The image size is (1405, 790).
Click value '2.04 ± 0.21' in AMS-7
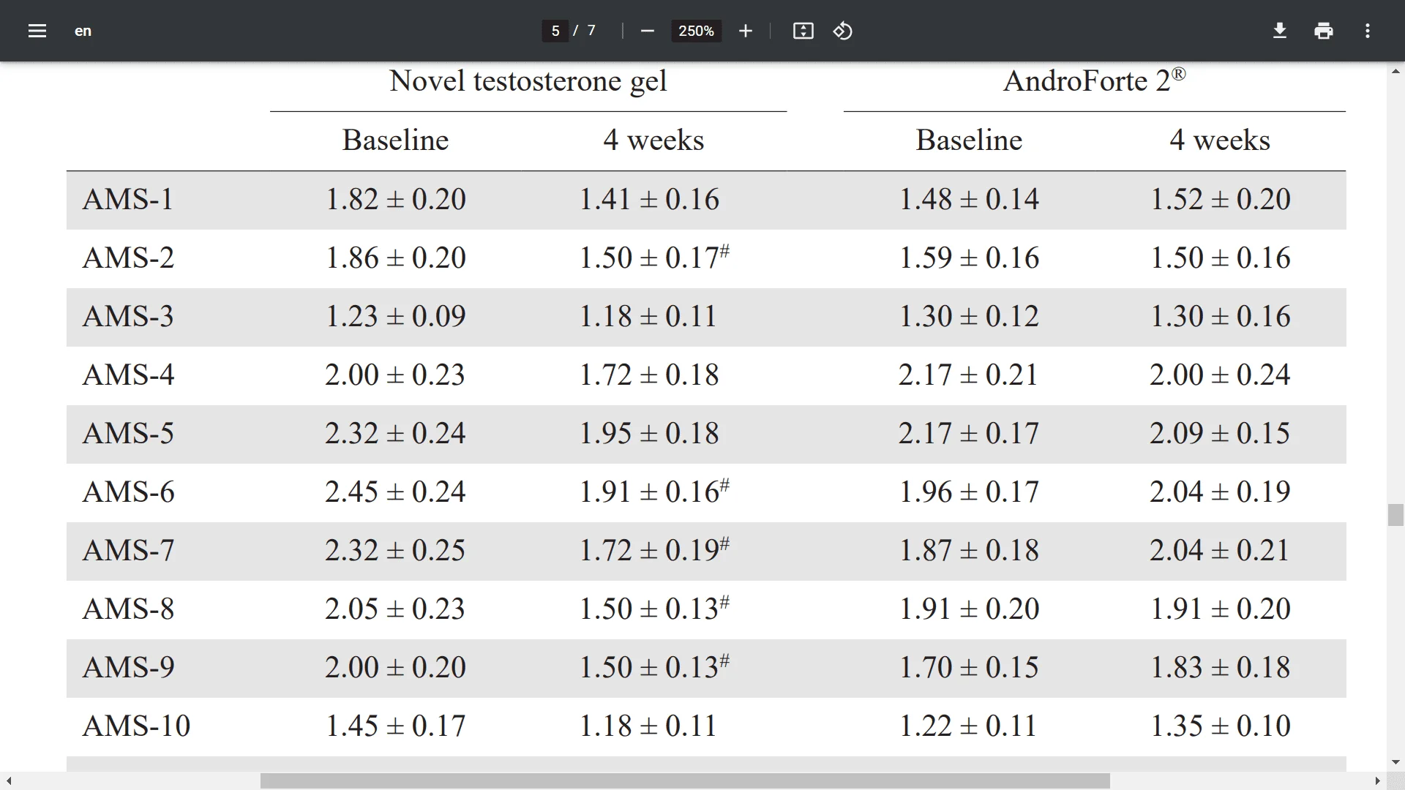(x=1220, y=550)
